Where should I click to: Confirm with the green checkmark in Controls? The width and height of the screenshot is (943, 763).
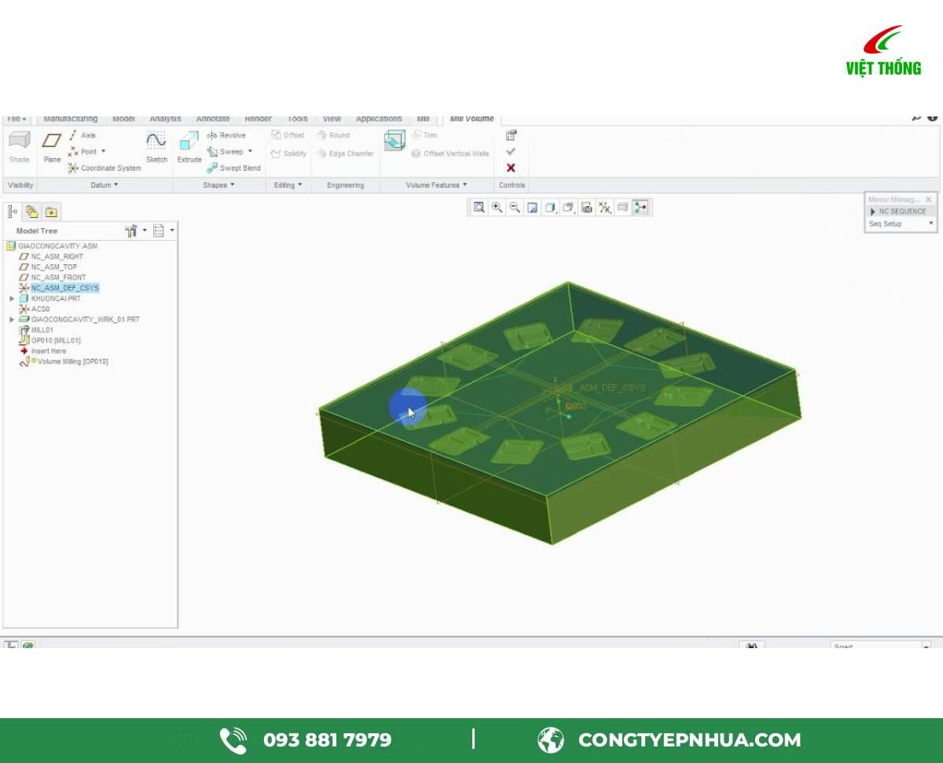pyautogui.click(x=510, y=152)
